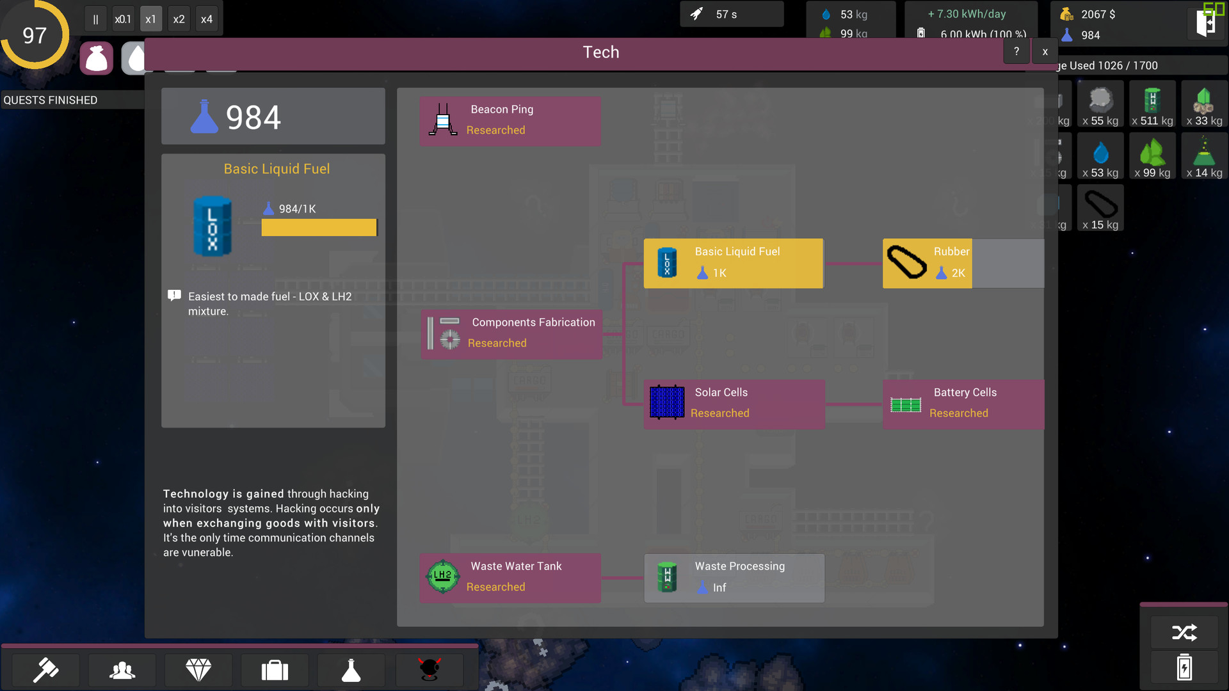Open the Tech help with the ? button
This screenshot has height=691, width=1229.
point(1016,51)
